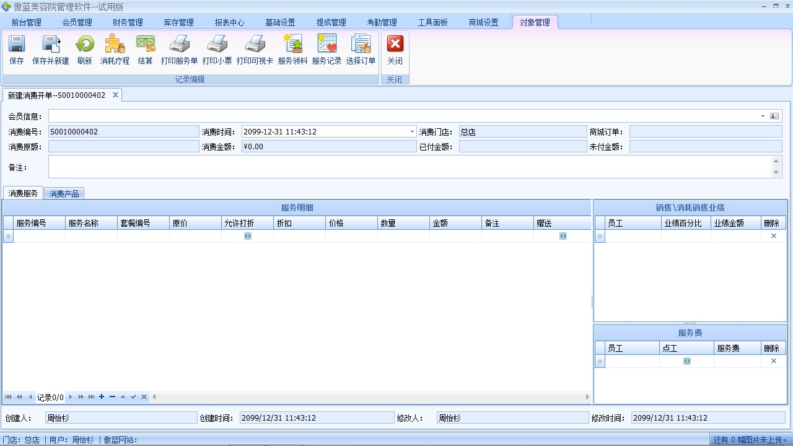
Task: Delete the 服务费 row using the × button
Action: (773, 360)
